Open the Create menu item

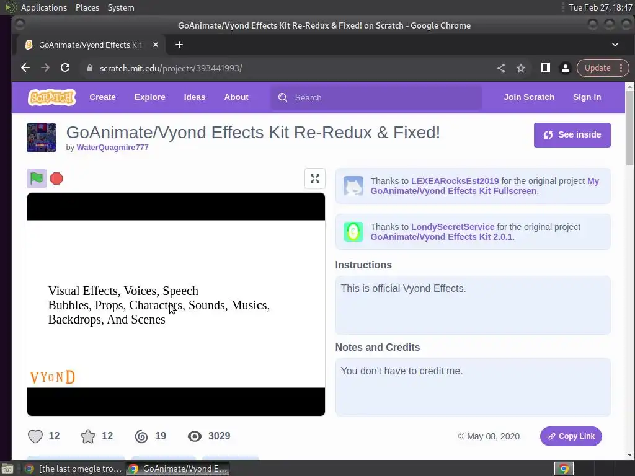pos(102,97)
